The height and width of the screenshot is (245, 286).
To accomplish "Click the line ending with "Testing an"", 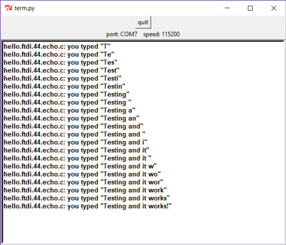I will (71, 118).
